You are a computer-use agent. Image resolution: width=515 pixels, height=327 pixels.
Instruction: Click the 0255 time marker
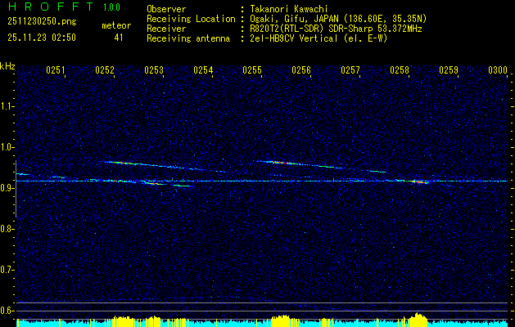(252, 70)
